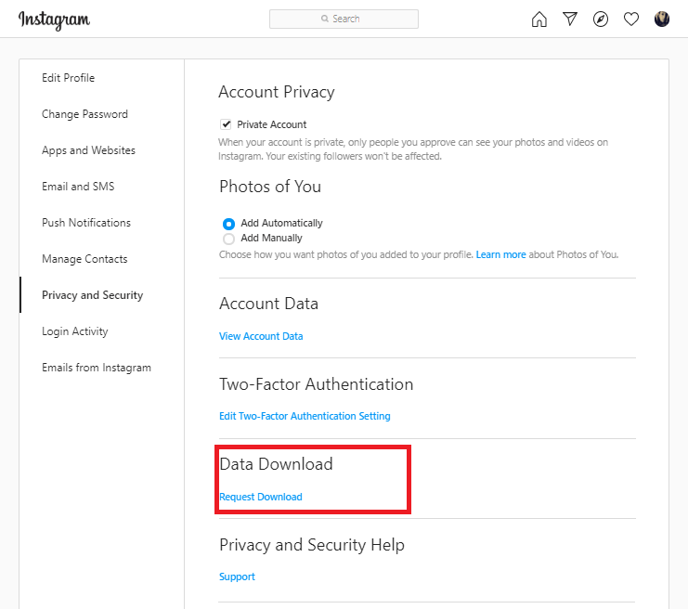Open activity heart icon
Viewport: 688px width, 609px height.
(631, 19)
